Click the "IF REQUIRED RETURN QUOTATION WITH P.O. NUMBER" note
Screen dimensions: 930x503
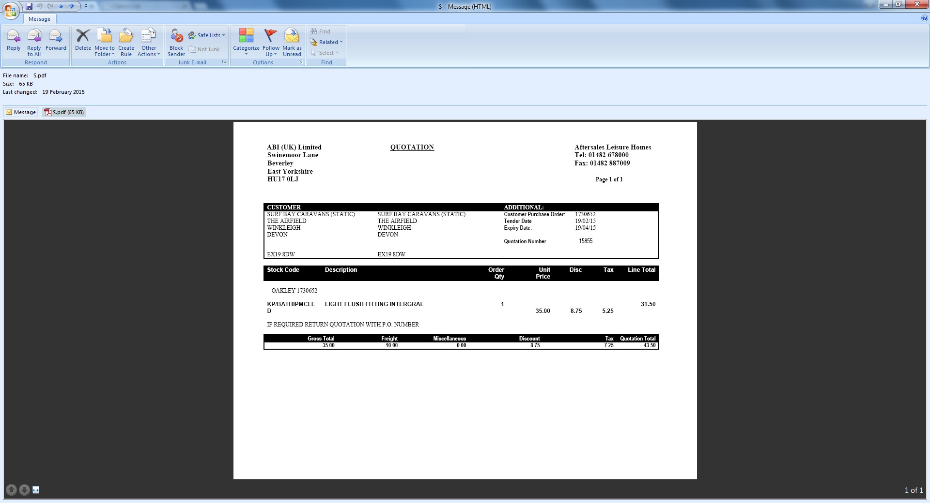point(343,325)
